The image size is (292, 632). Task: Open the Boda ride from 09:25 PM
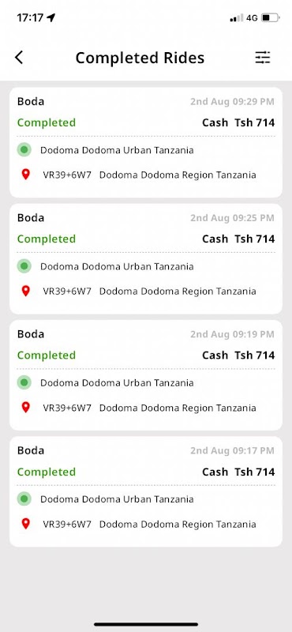click(x=146, y=259)
